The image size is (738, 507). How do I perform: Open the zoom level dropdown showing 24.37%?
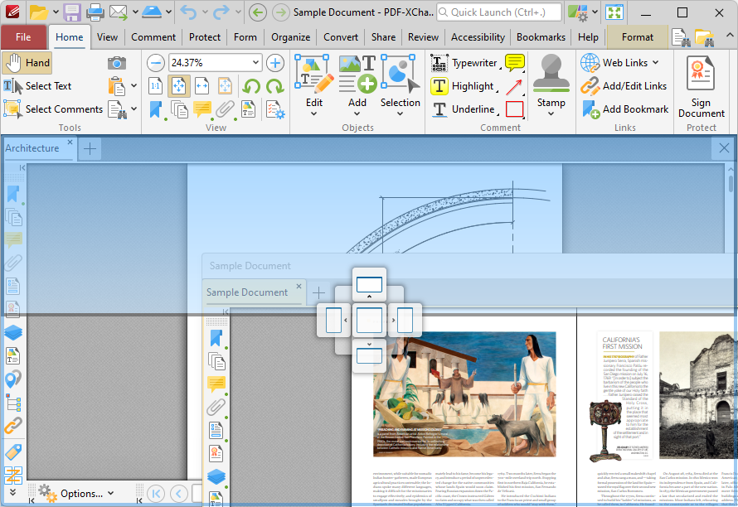click(255, 63)
